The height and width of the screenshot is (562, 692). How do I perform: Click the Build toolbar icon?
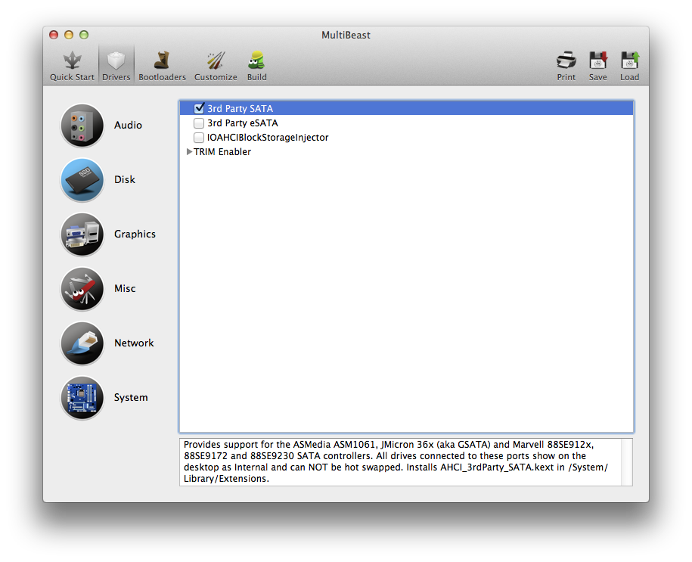pyautogui.click(x=256, y=61)
